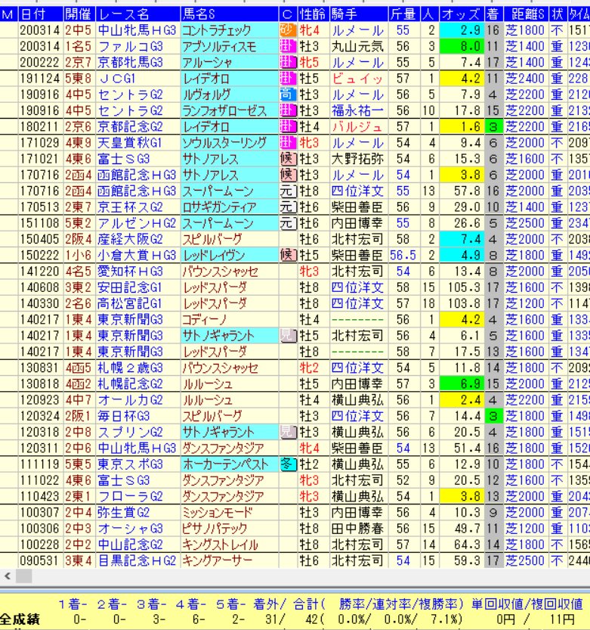Click the 掛 badge beside アルーシャ
Image resolution: width=590 pixels, height=630 pixels.
click(288, 62)
